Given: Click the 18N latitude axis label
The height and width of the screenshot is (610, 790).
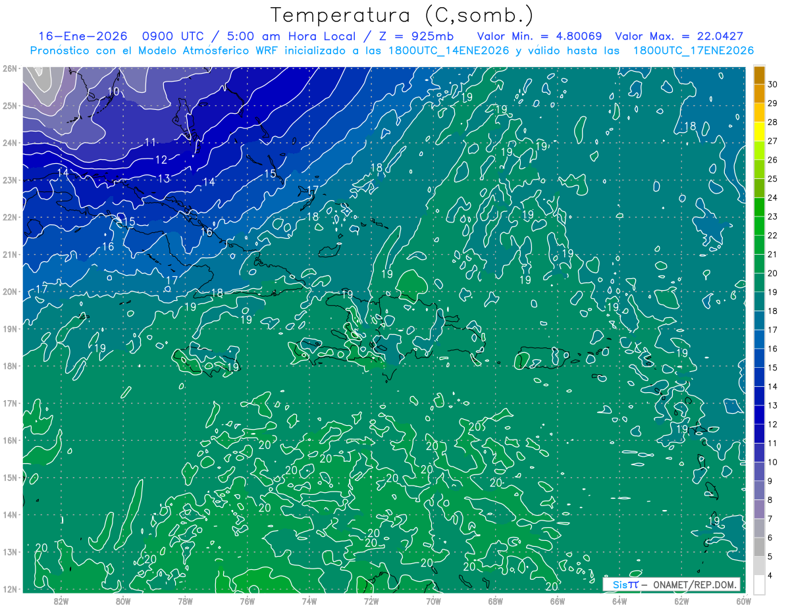Looking at the screenshot, I should pos(9,366).
